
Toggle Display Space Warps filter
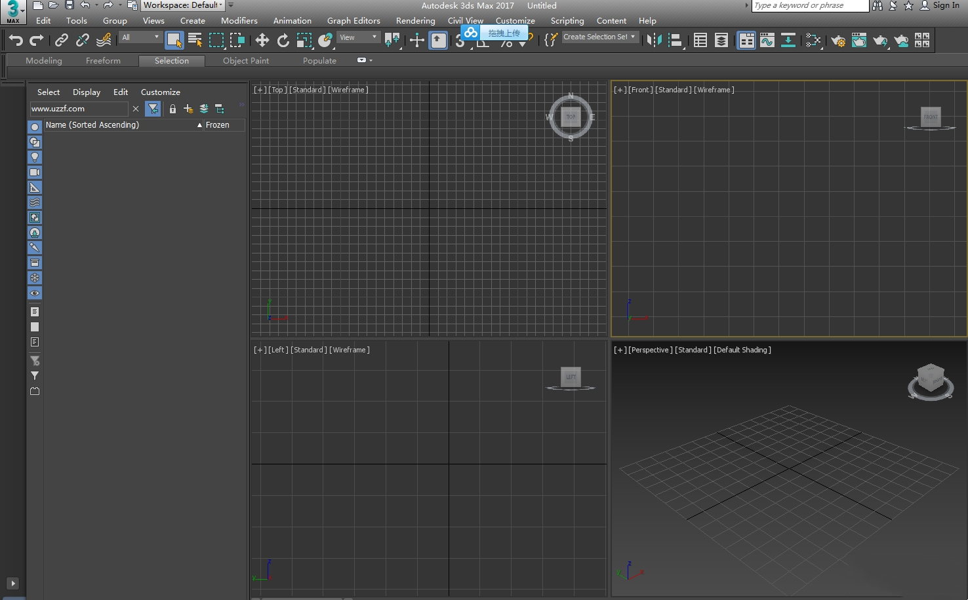pyautogui.click(x=35, y=202)
